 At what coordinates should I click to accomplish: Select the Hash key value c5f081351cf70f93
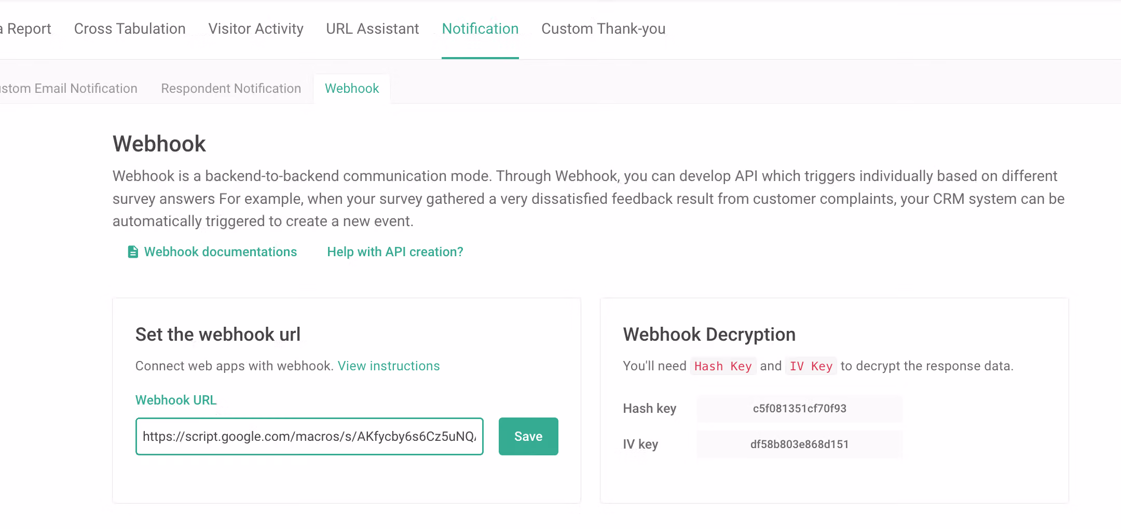[x=800, y=408]
